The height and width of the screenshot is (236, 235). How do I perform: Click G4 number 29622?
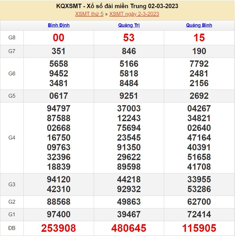pyautogui.click(x=129, y=157)
